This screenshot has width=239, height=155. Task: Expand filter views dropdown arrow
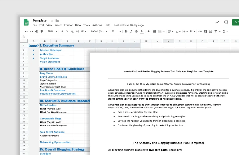(220, 32)
